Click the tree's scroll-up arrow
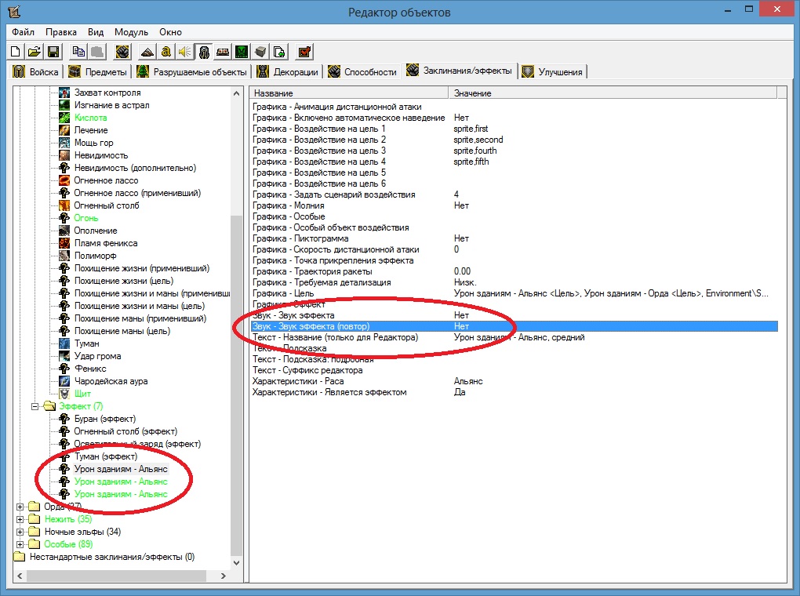The width and height of the screenshot is (800, 596). (x=236, y=93)
